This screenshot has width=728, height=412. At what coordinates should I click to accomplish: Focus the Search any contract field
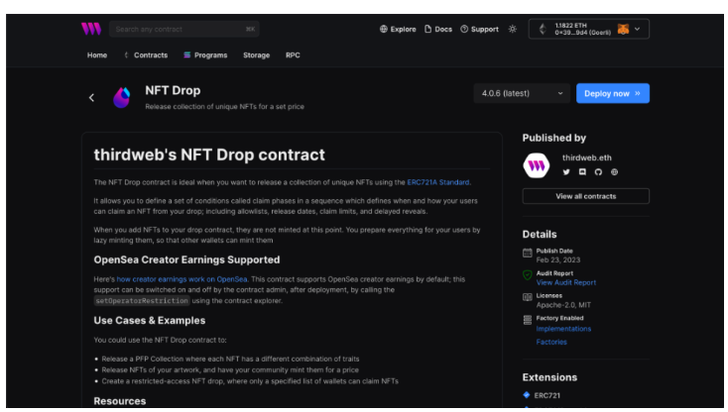[183, 29]
